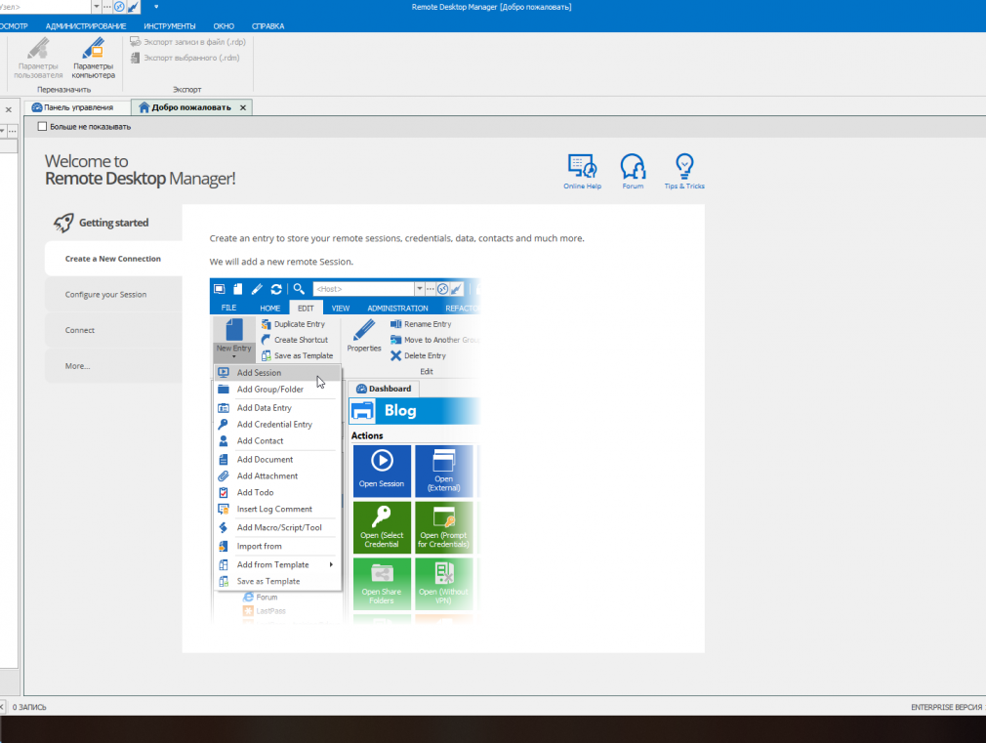Click Add from Template arrow in tutorial image

[331, 565]
